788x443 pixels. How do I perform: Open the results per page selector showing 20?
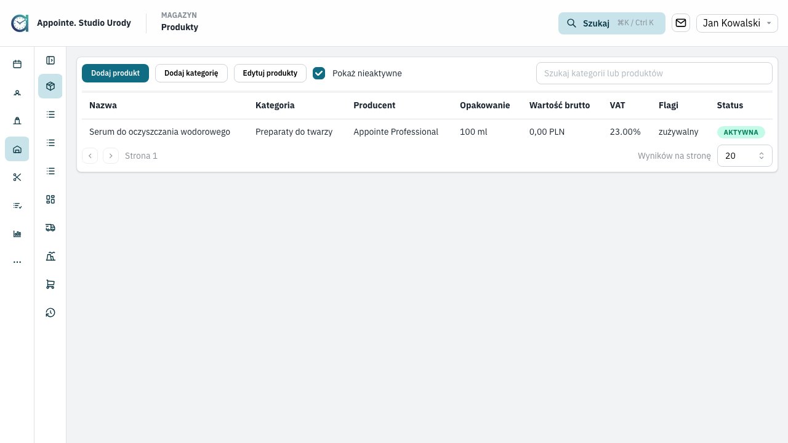click(x=744, y=156)
